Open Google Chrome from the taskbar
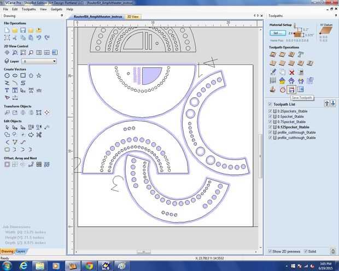 [x=89, y=266]
